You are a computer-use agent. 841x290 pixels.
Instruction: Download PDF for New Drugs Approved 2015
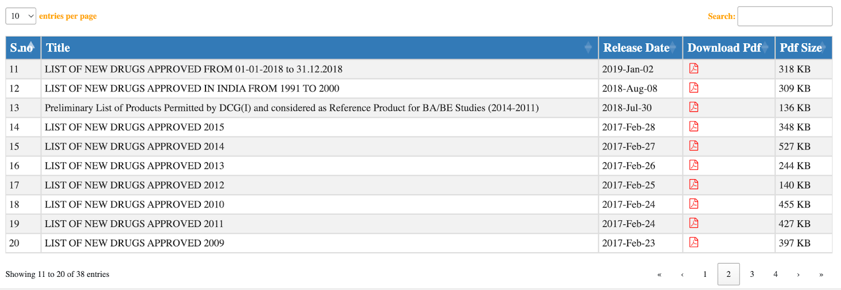[694, 127]
